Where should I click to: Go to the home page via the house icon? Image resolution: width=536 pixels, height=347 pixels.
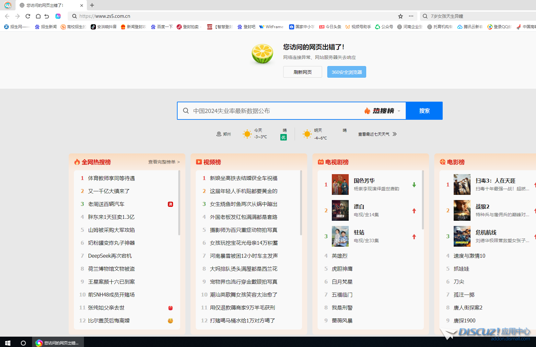click(38, 16)
